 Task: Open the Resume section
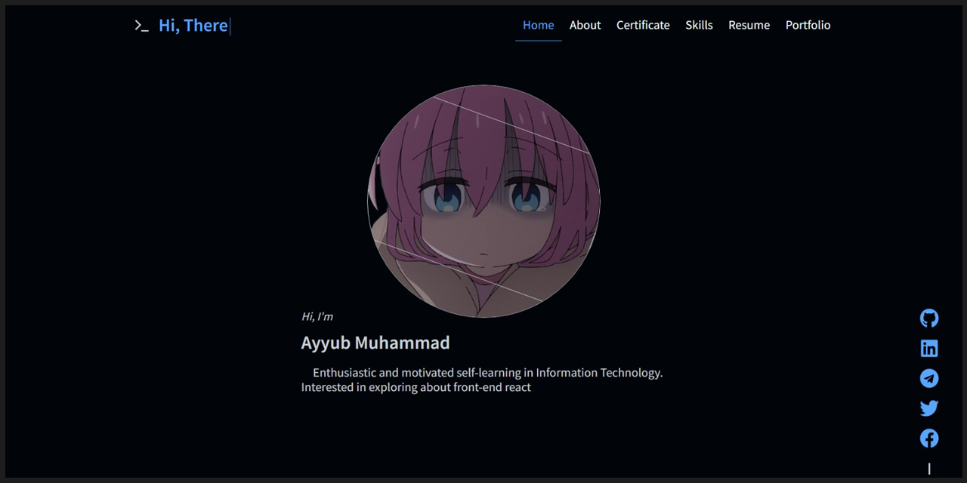click(749, 25)
